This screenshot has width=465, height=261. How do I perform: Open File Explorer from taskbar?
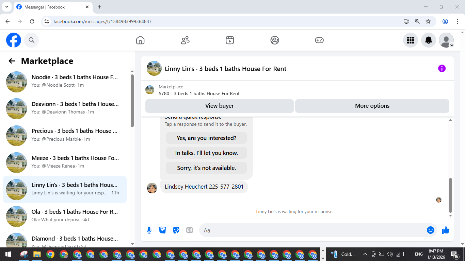[37, 254]
